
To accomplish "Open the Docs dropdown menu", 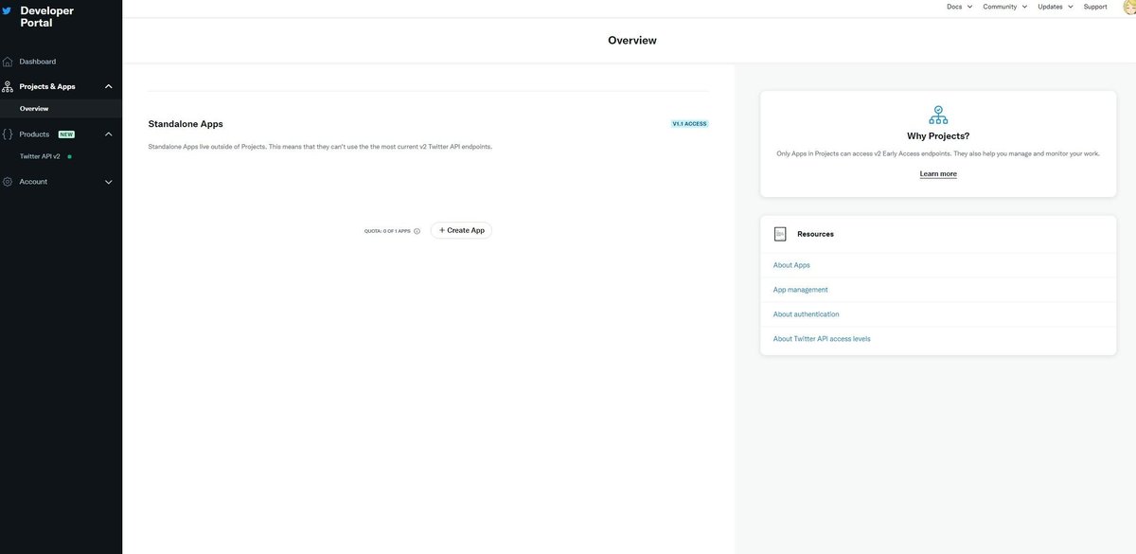I will click(x=959, y=7).
